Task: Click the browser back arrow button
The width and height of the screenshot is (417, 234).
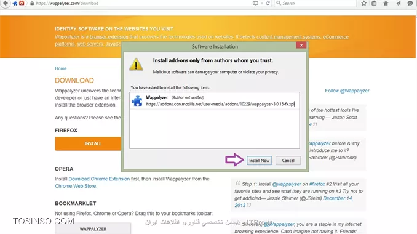Action: pyautogui.click(x=6, y=3)
